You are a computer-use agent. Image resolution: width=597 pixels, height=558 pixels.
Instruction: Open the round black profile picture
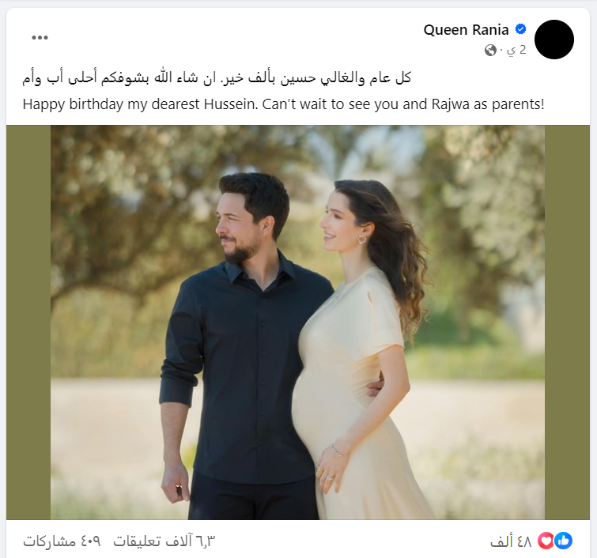click(554, 40)
